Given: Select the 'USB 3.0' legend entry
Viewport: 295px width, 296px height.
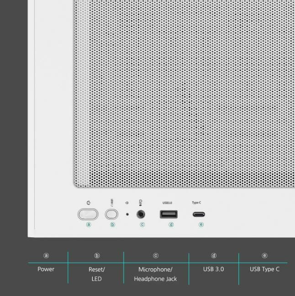Looking at the screenshot, I should (214, 269).
